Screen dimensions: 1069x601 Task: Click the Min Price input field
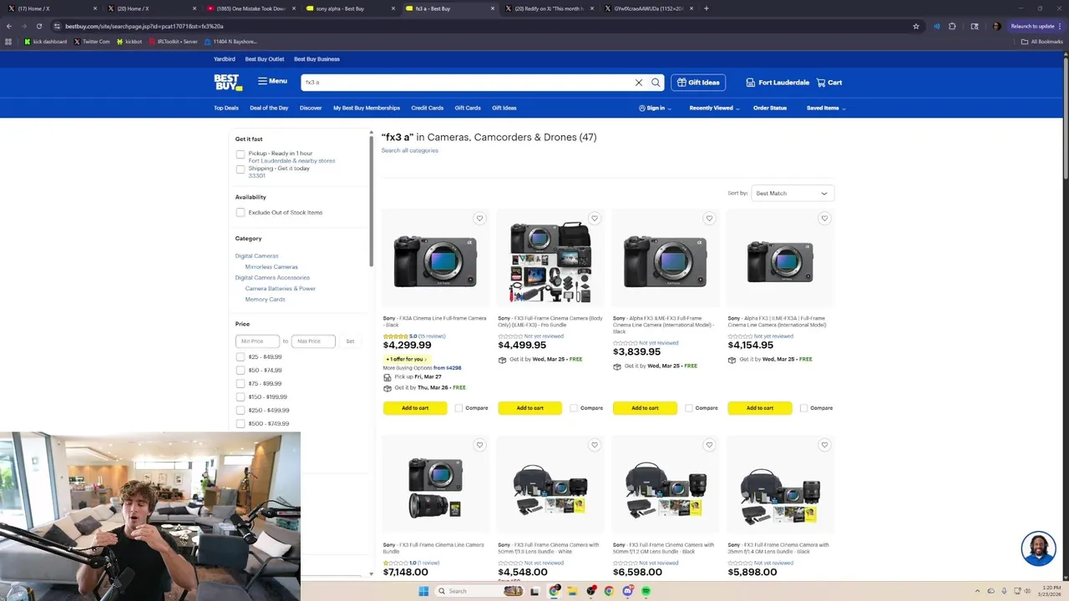(257, 341)
